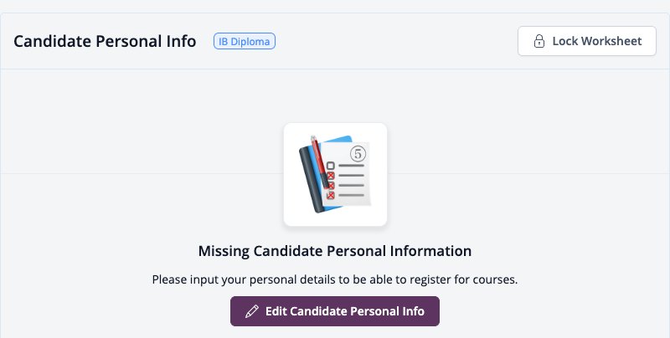Click the circled number 5 in illustration
The height and width of the screenshot is (338, 670).
coord(358,153)
